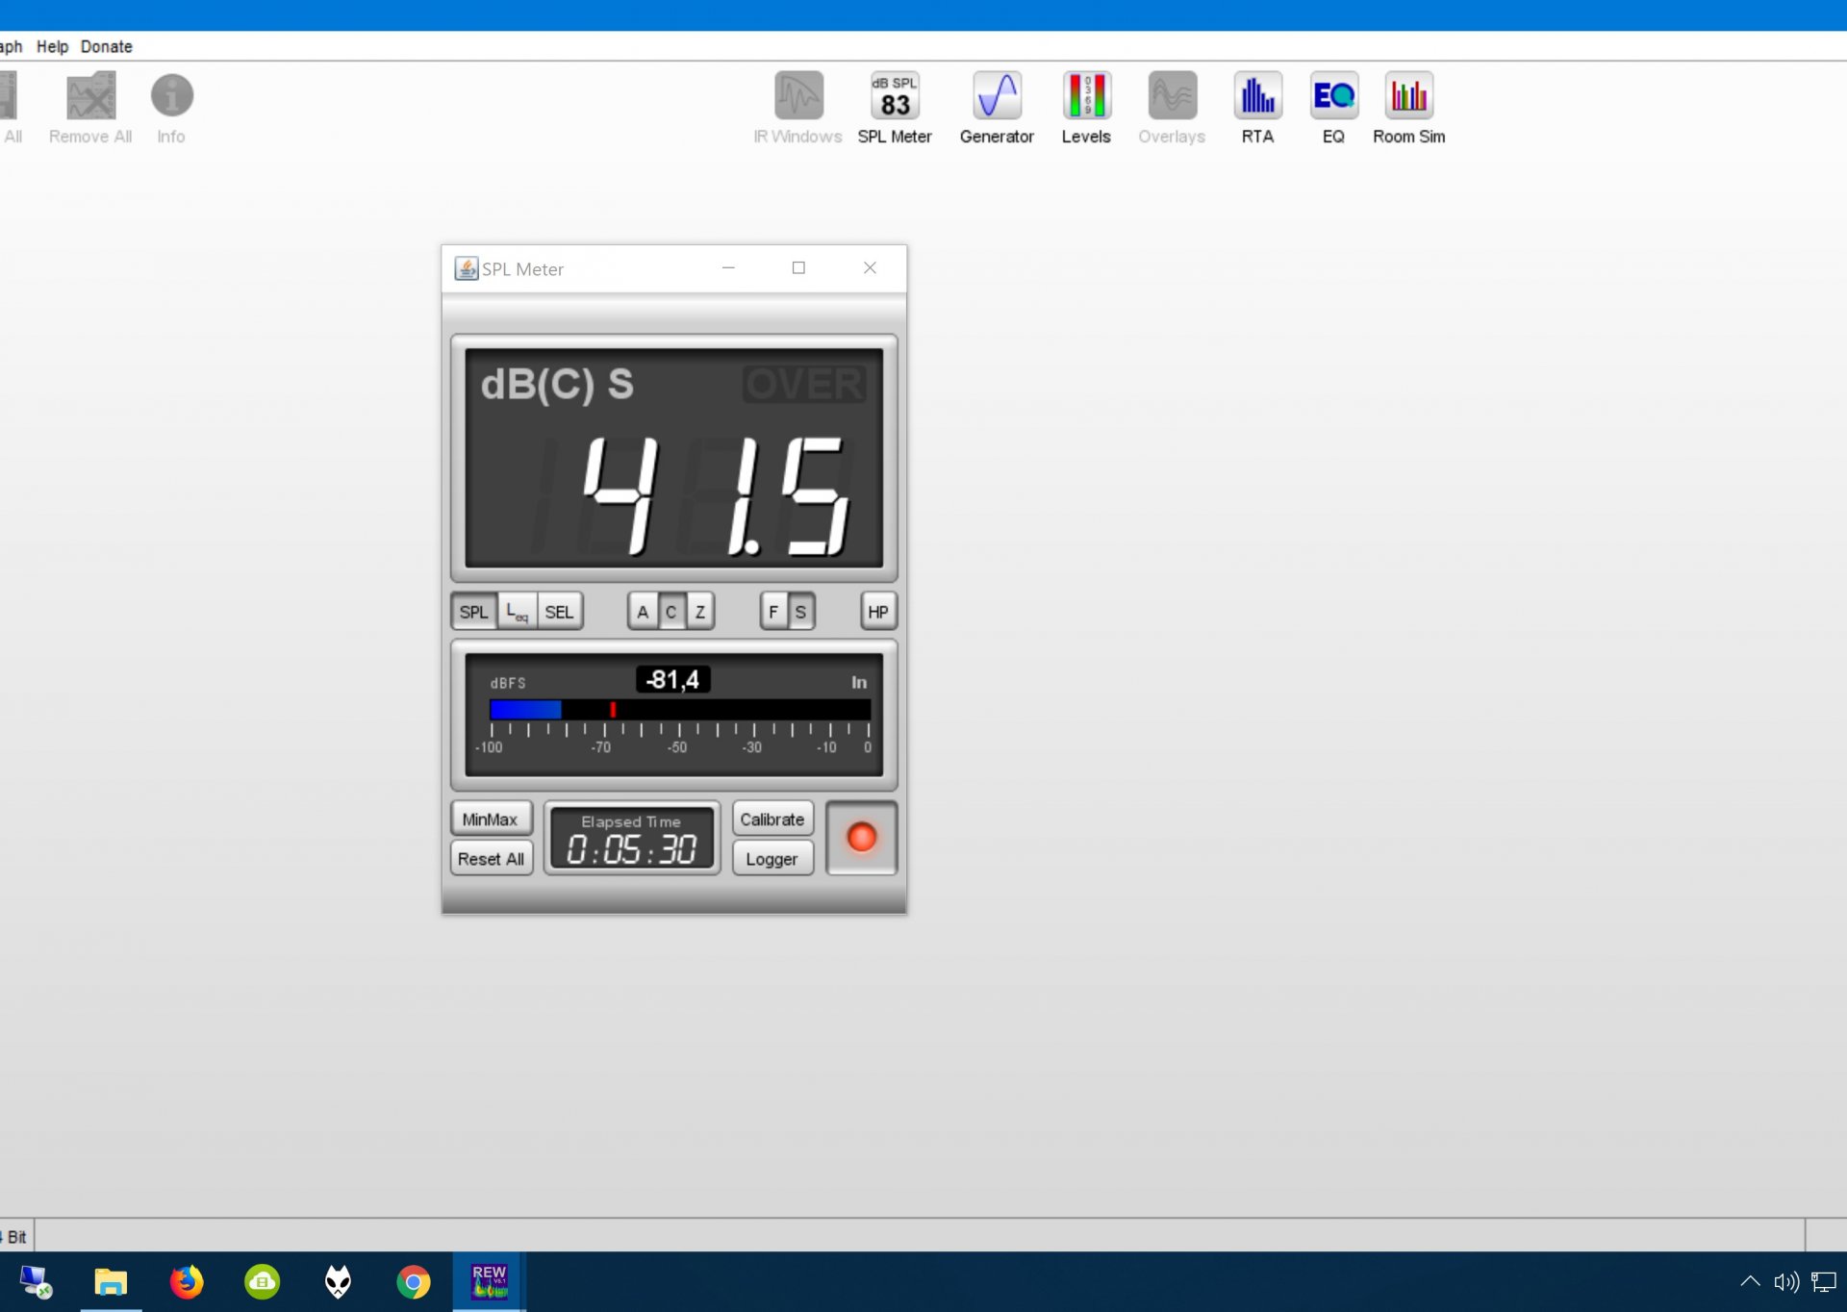The image size is (1847, 1312).
Task: Open the Room Sim icon
Action: point(1408,96)
